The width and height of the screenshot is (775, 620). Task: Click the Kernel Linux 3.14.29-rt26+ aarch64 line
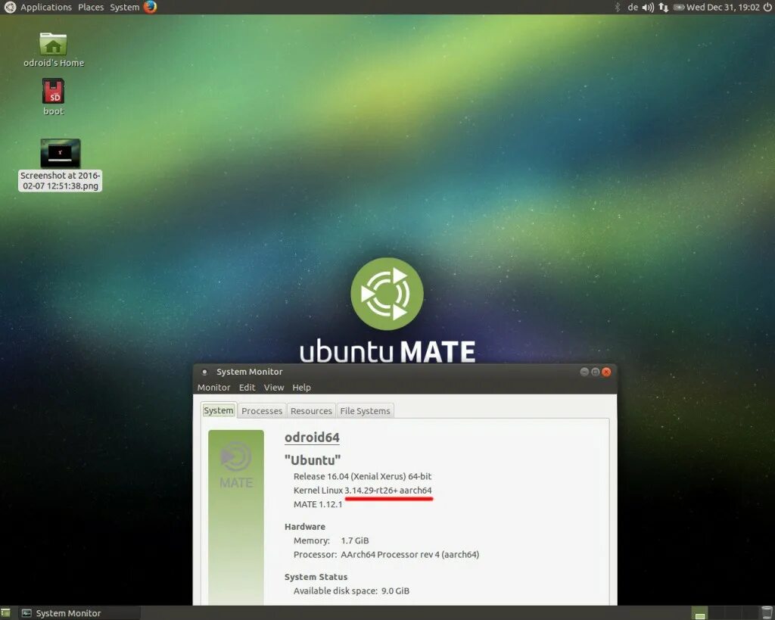[363, 490]
